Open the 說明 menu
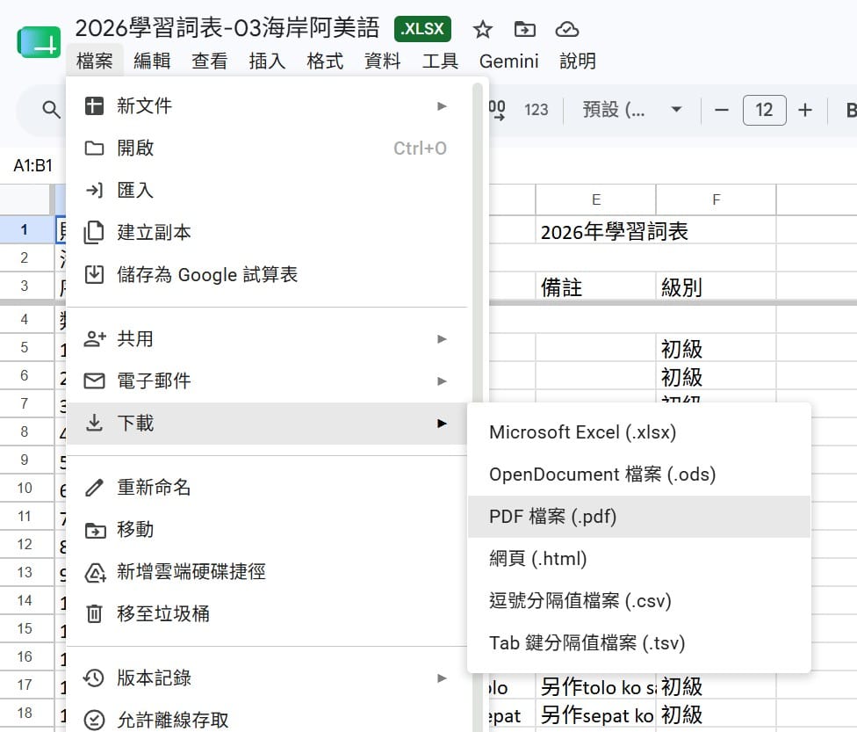The width and height of the screenshot is (857, 732). (578, 61)
